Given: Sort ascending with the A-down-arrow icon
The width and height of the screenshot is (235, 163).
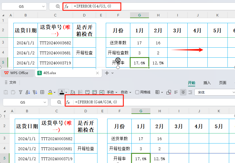Looking at the screenshot, I should pyautogui.click(x=28, y=92).
